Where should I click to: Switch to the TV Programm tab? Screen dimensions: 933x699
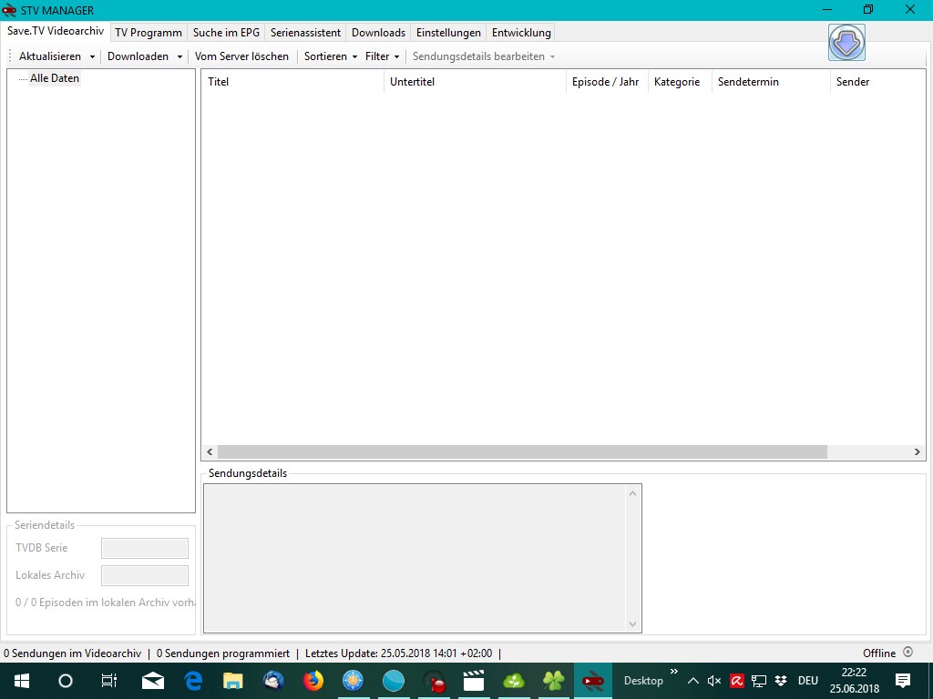click(x=149, y=33)
